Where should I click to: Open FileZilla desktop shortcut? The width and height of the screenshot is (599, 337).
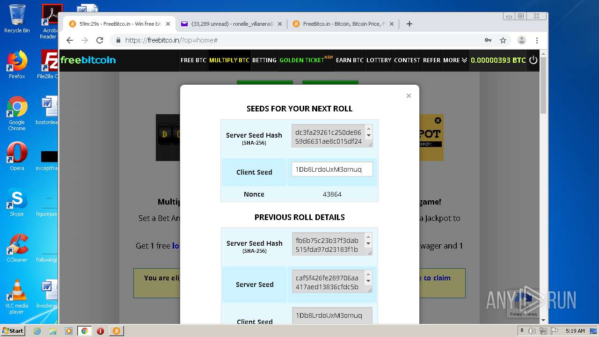[x=47, y=65]
